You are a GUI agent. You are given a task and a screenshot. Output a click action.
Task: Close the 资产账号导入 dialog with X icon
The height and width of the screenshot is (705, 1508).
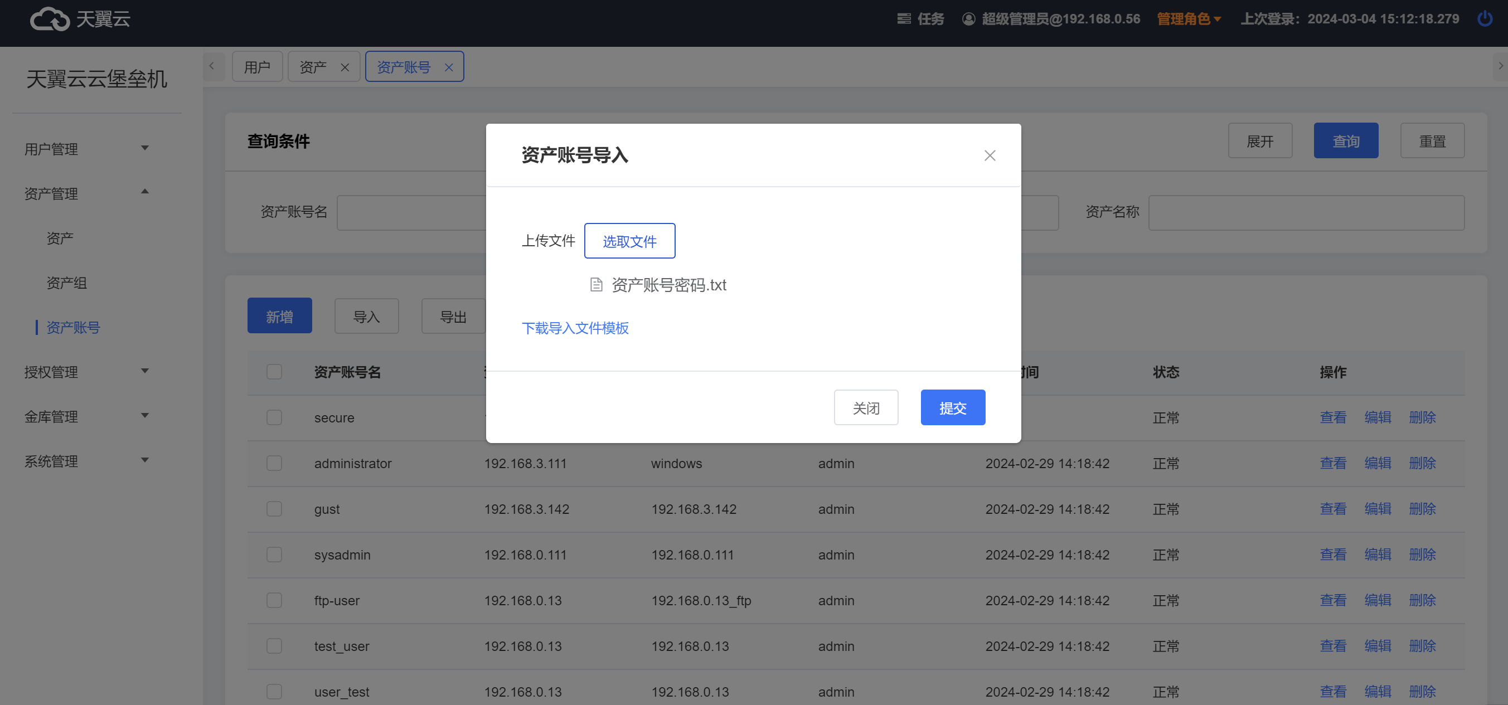pos(990,155)
